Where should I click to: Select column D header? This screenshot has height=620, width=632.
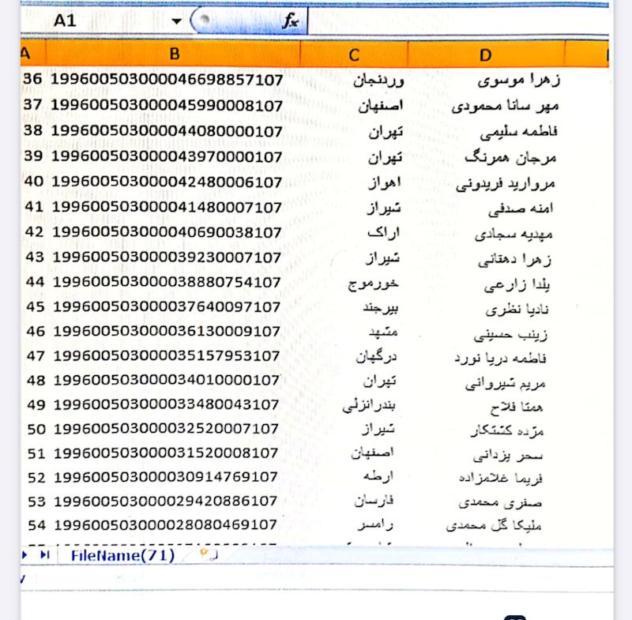coord(486,54)
